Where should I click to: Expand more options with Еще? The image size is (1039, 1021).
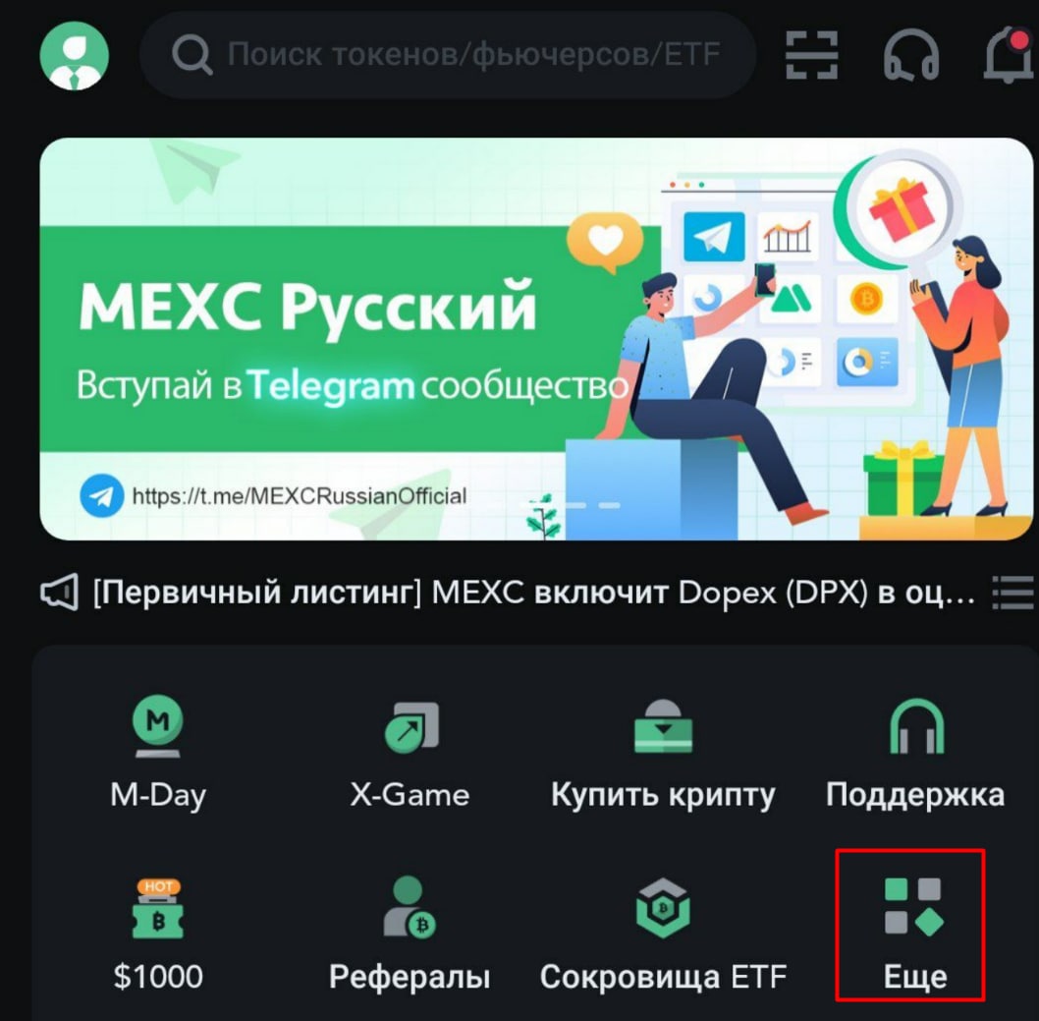[911, 925]
